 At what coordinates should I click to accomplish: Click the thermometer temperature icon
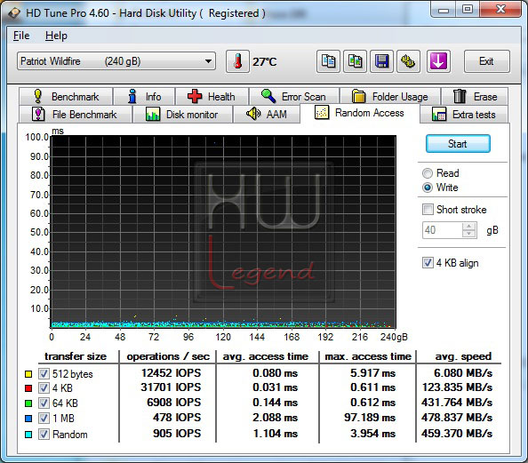click(x=237, y=61)
